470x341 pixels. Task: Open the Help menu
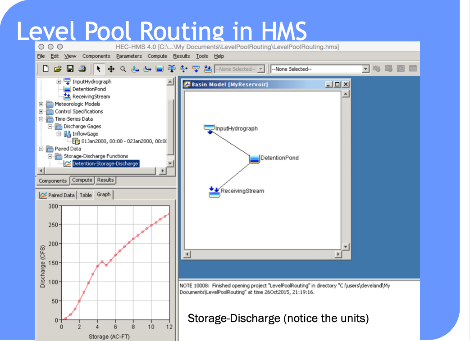[219, 56]
